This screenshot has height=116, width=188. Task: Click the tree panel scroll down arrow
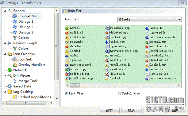pos(57,99)
